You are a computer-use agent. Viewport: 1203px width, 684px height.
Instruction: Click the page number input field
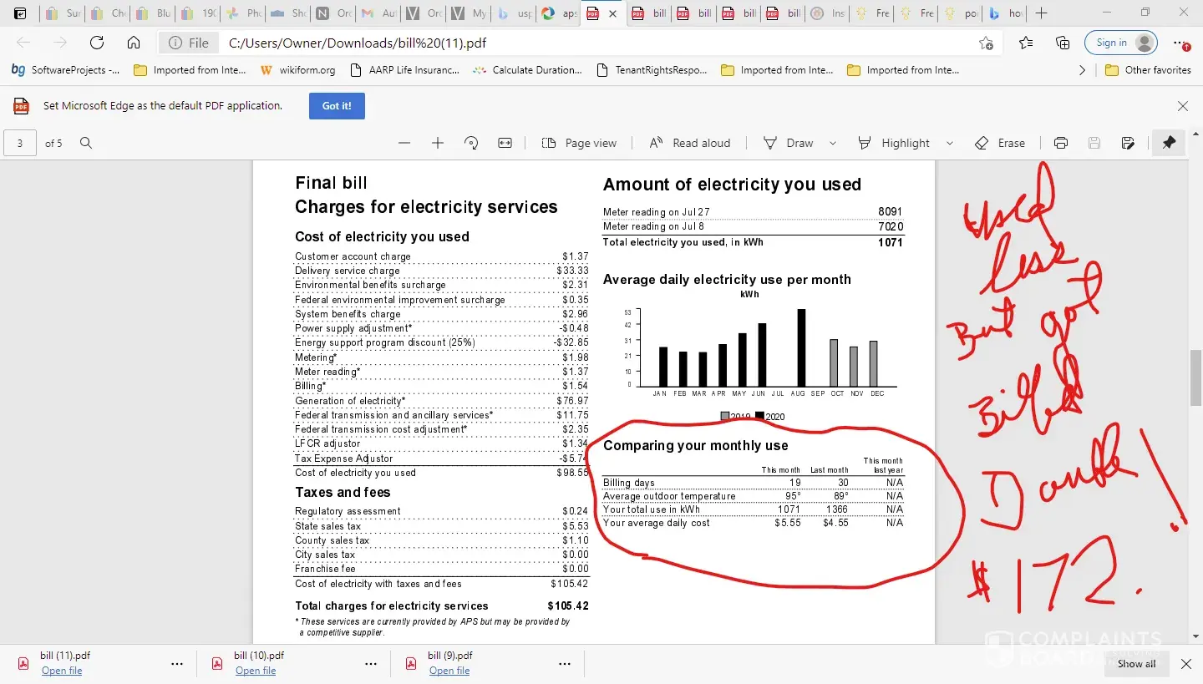click(x=20, y=143)
